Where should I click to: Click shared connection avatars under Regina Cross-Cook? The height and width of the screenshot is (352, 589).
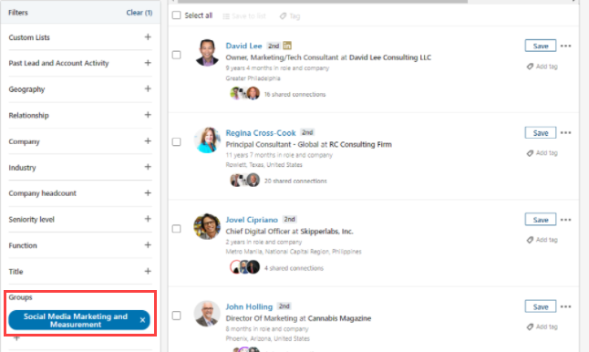pyautogui.click(x=245, y=180)
